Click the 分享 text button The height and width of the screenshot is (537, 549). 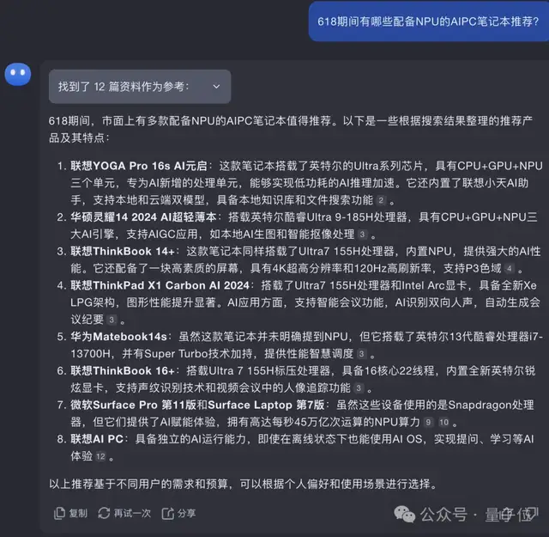click(186, 513)
